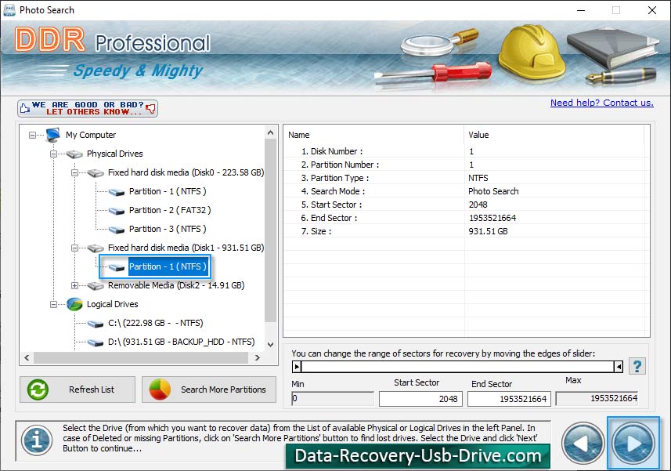Click tree horizontal scrollbar left arrow

(27, 358)
